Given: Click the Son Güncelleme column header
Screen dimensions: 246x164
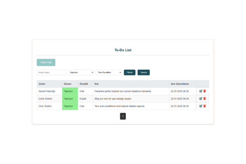Looking at the screenshot, I should click(x=180, y=84).
